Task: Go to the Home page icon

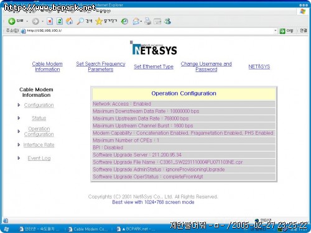Action: click(x=70, y=21)
